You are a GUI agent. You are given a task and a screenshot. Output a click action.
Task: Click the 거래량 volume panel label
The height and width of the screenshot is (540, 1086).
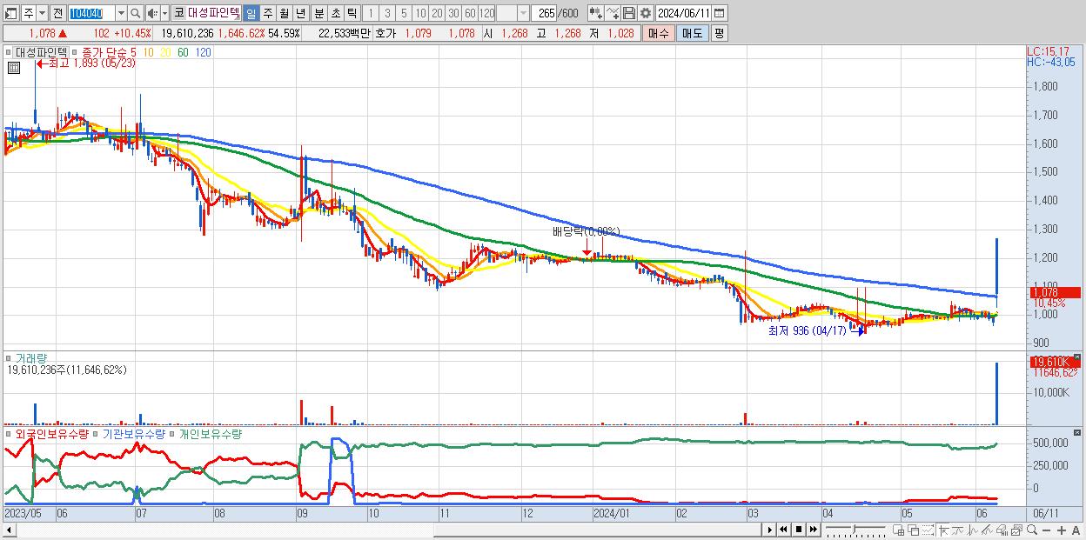tap(30, 357)
